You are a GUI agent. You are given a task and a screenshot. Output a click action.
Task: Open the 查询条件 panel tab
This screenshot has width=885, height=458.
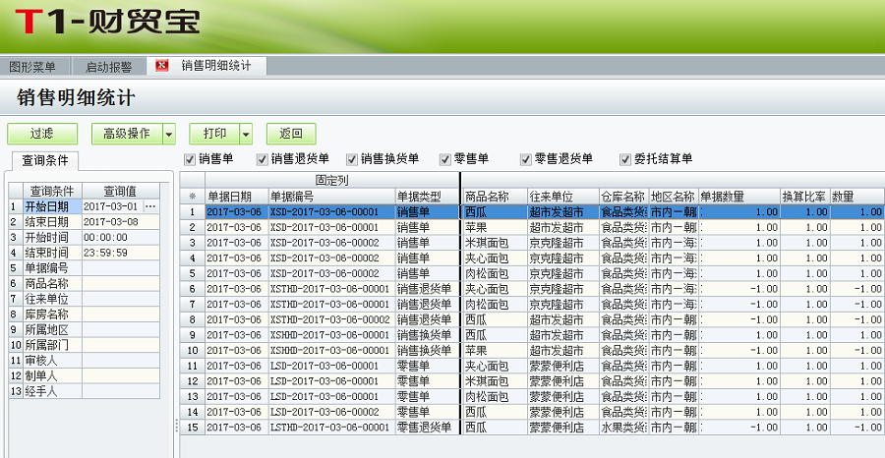coord(44,161)
